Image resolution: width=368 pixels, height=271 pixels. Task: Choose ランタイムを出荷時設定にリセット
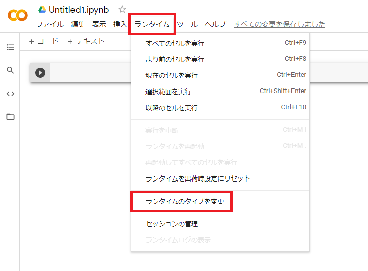pos(220,178)
